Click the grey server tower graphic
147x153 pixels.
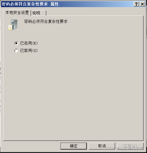(14, 24)
